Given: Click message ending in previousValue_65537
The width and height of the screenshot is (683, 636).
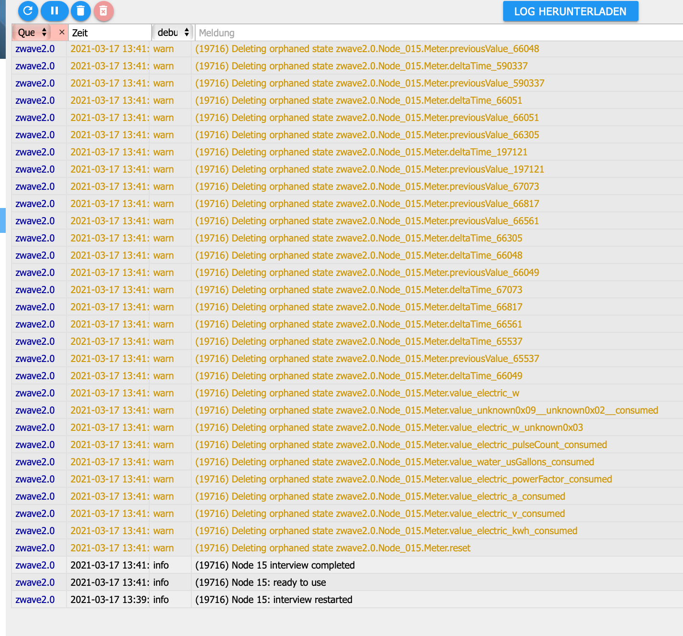Looking at the screenshot, I should [x=367, y=359].
